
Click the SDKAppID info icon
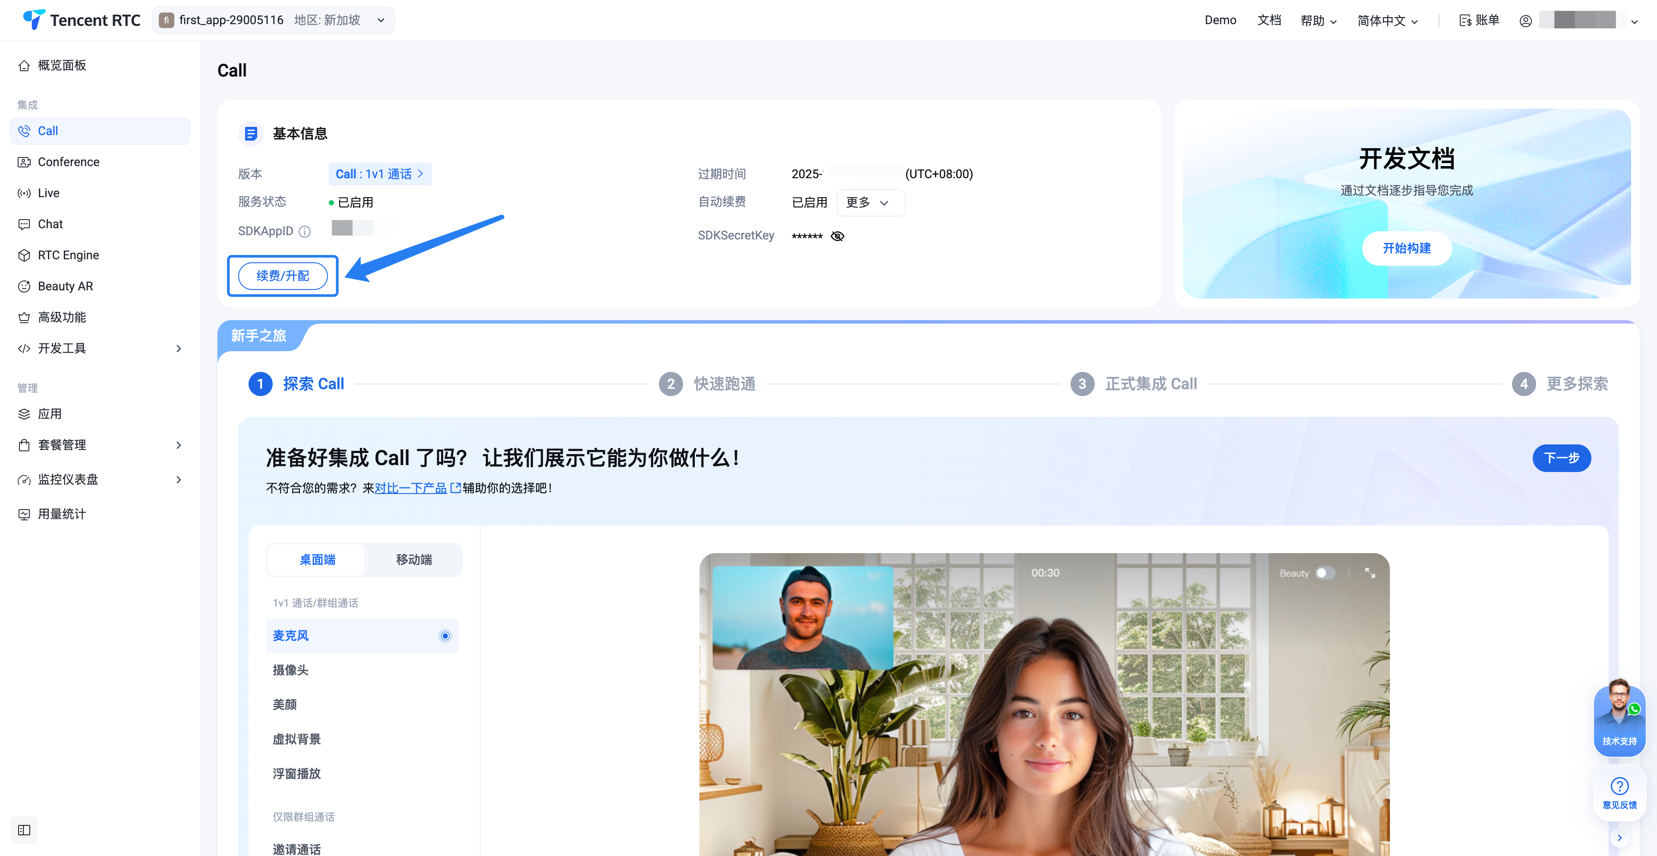[x=305, y=232]
